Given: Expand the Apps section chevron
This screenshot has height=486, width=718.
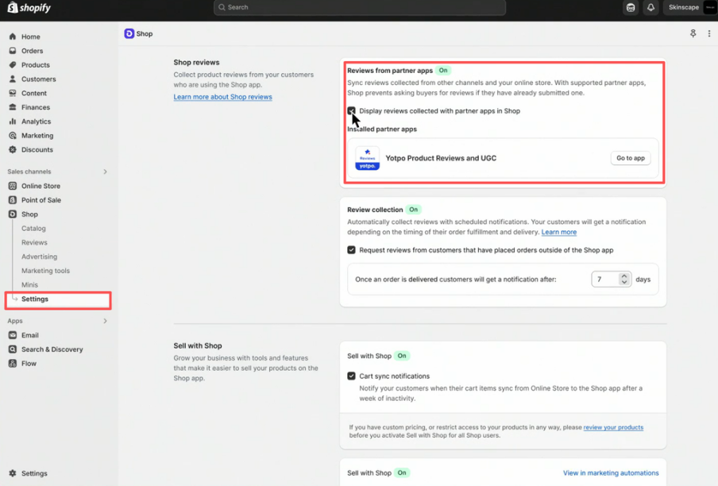Looking at the screenshot, I should 105,321.
